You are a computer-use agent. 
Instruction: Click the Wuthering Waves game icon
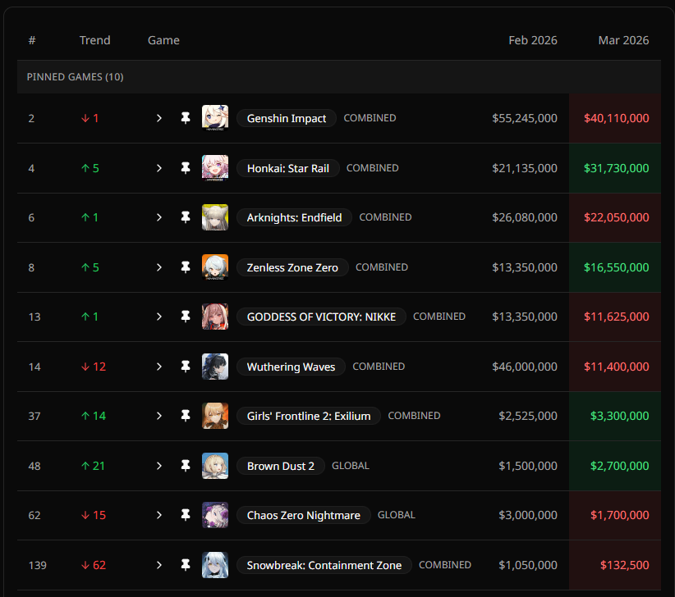pos(215,367)
